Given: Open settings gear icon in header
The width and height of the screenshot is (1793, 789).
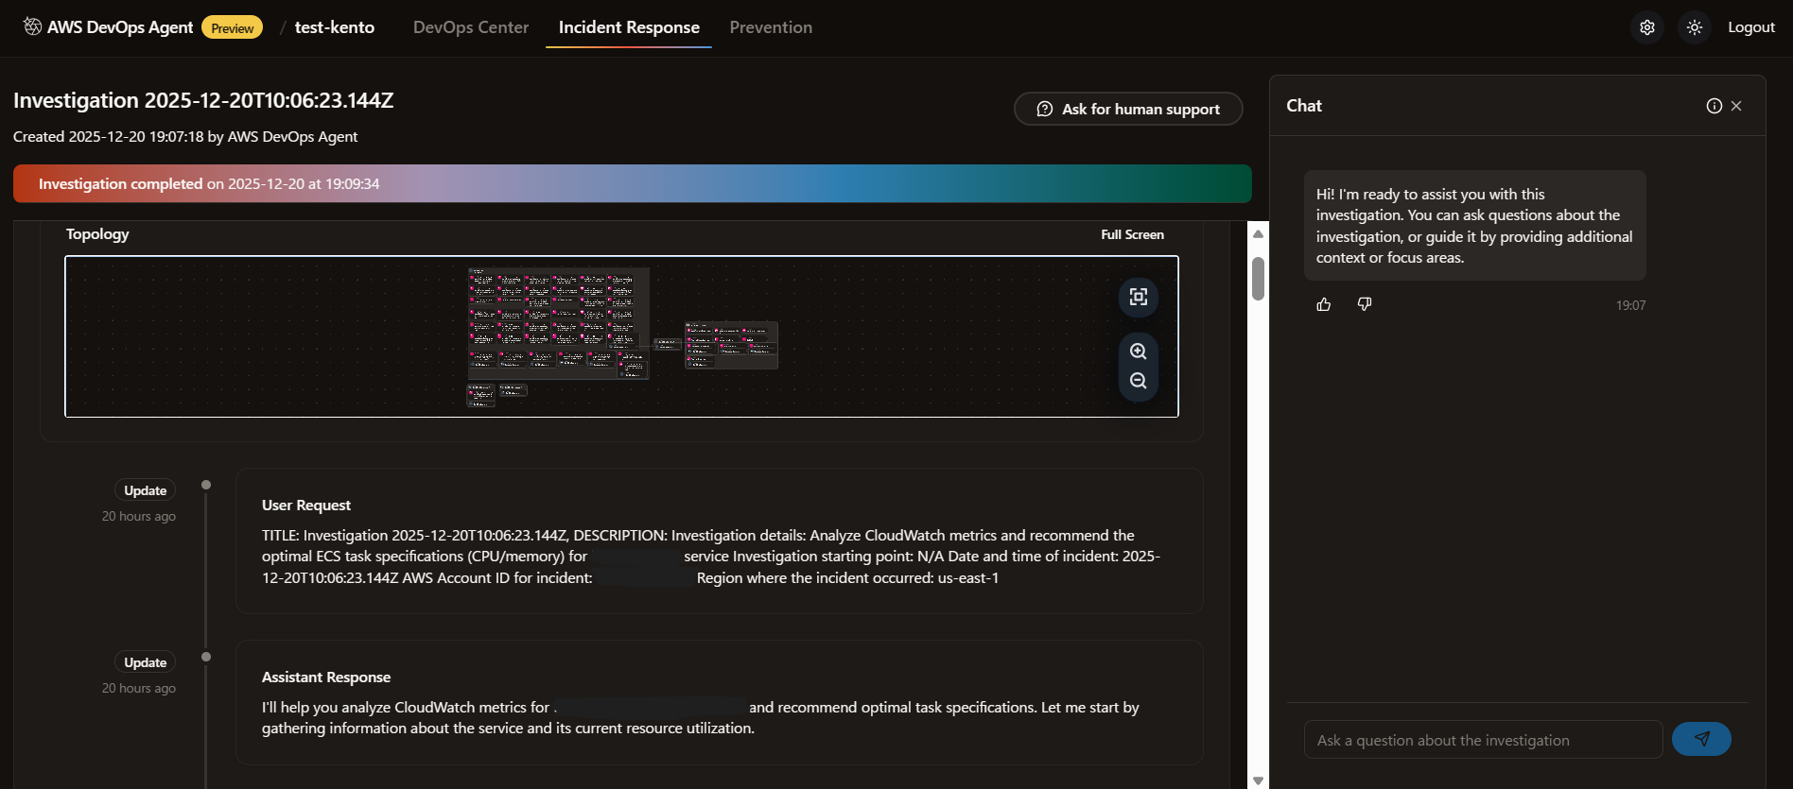Looking at the screenshot, I should pos(1646,27).
